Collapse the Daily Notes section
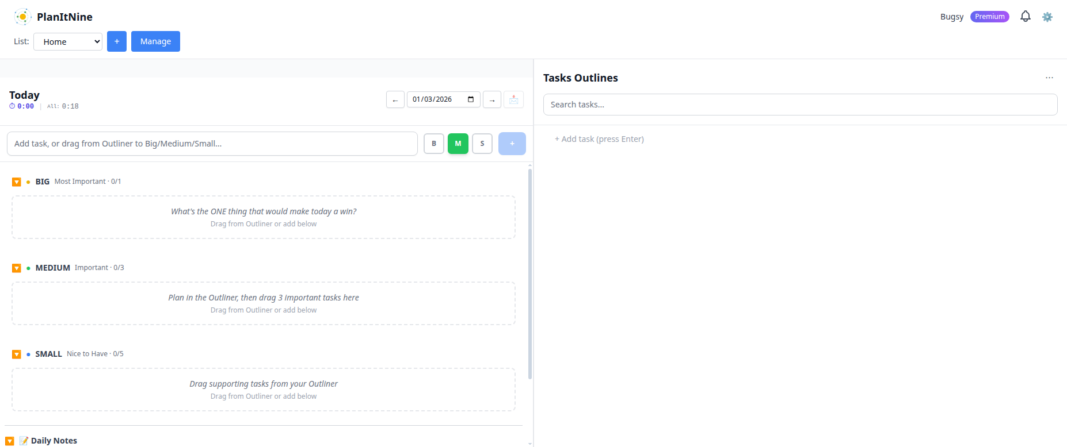1067x447 pixels. tap(10, 441)
